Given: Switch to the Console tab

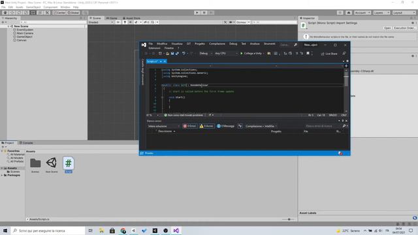Looking at the screenshot, I should (26, 143).
